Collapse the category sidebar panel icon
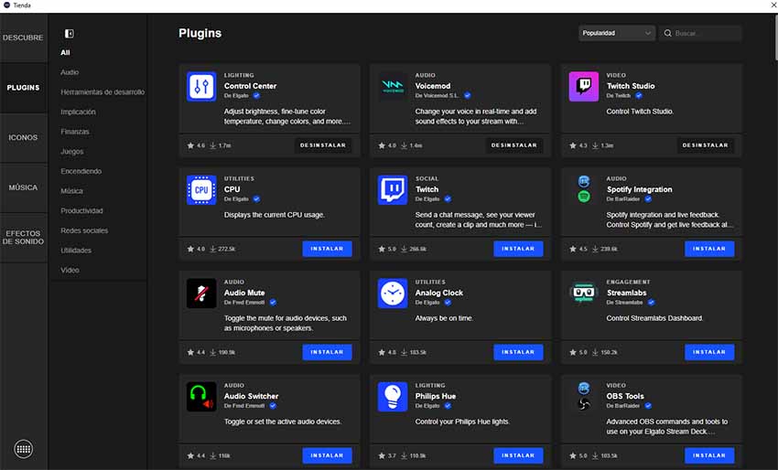Screen dimensions: 778x470 69,34
